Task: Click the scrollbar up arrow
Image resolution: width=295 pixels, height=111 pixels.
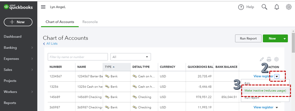Action: click(293, 31)
